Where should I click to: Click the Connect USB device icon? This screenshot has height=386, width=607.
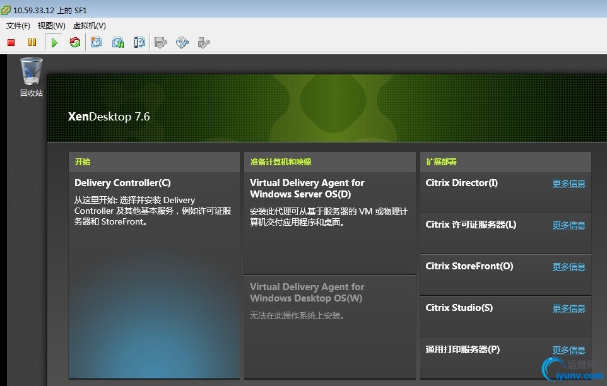(204, 42)
